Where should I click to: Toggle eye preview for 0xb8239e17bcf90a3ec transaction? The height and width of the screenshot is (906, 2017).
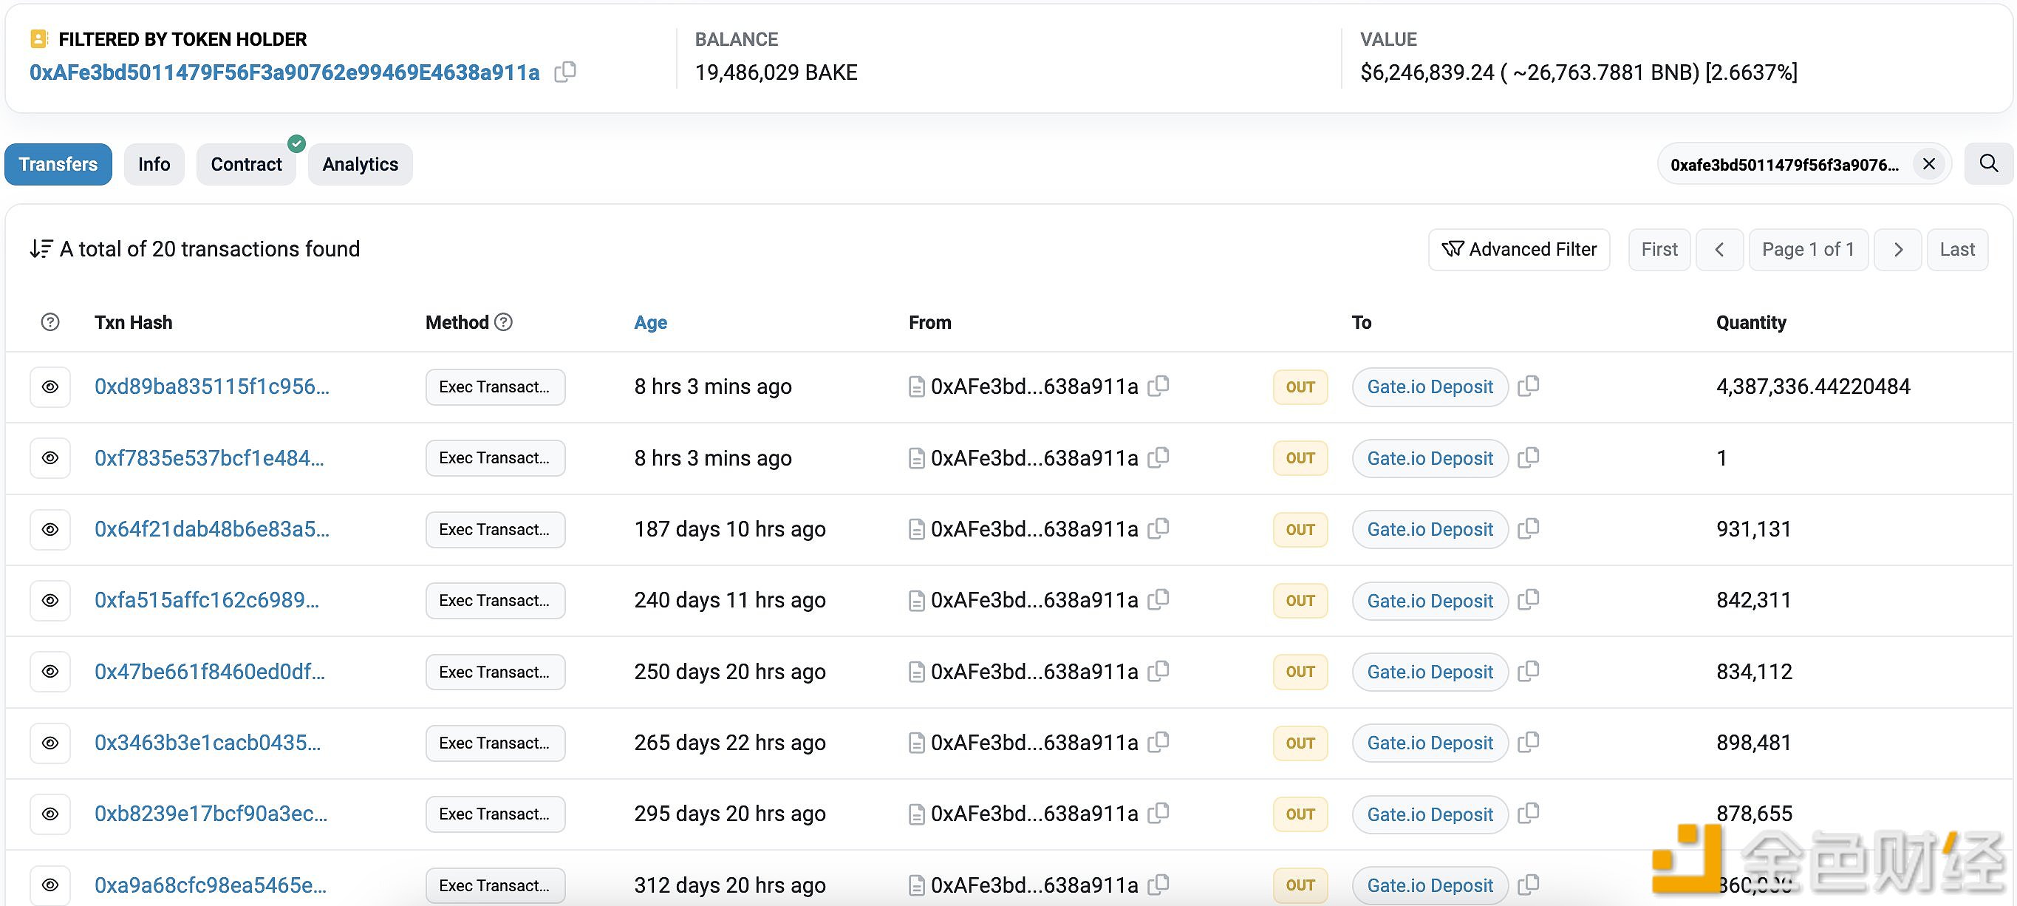pos(50,814)
